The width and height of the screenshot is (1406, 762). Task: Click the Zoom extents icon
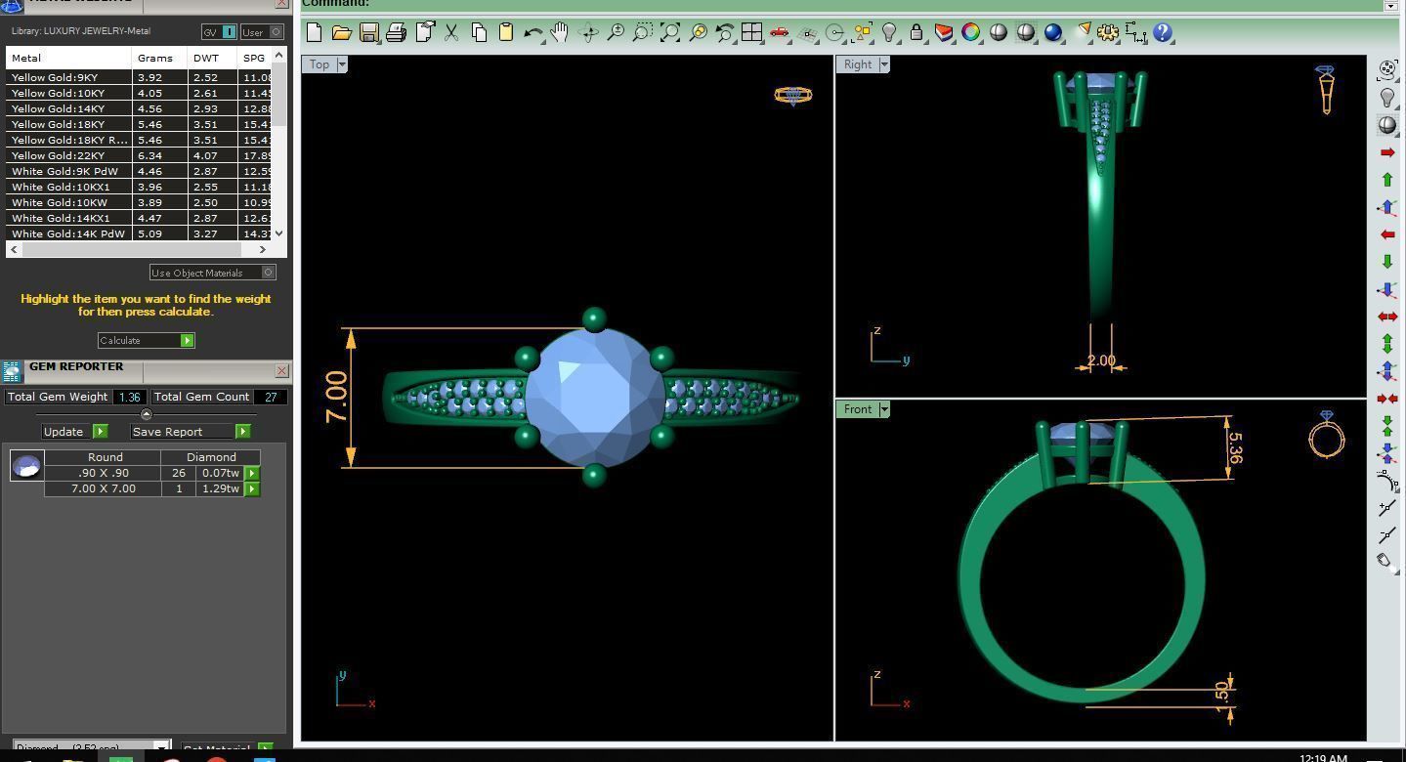(x=670, y=32)
